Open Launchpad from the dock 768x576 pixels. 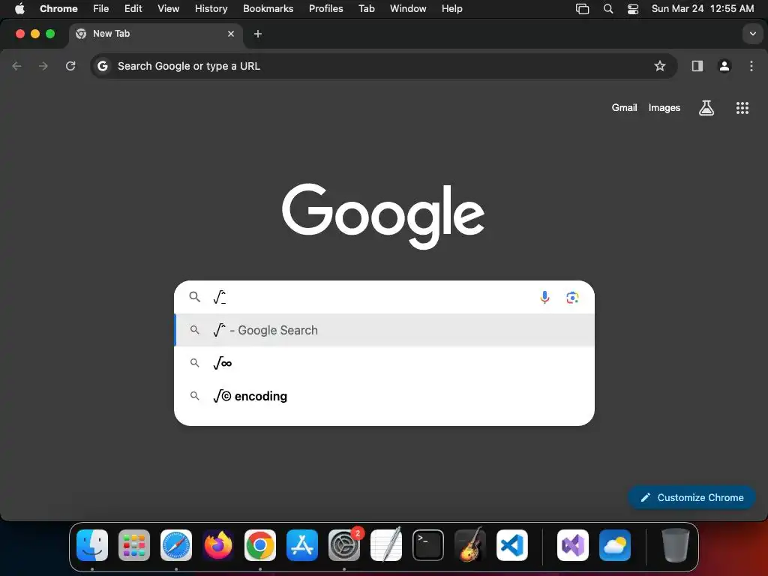pyautogui.click(x=134, y=545)
